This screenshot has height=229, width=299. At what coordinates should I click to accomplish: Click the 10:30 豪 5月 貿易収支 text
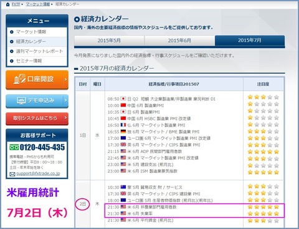click(x=145, y=187)
